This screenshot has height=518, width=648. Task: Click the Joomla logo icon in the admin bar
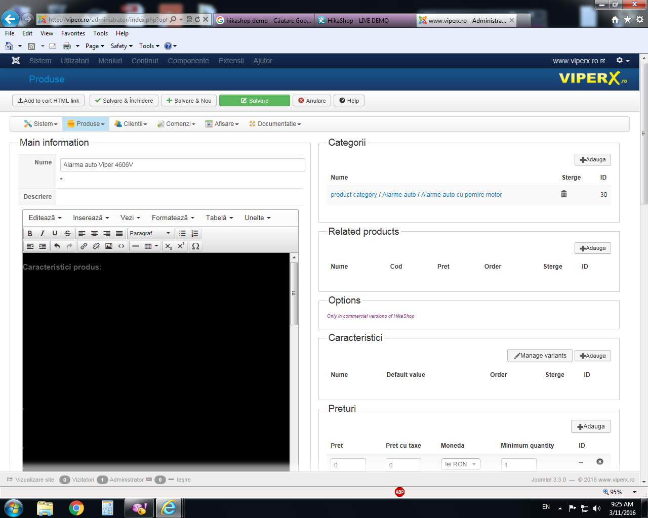[x=16, y=61]
